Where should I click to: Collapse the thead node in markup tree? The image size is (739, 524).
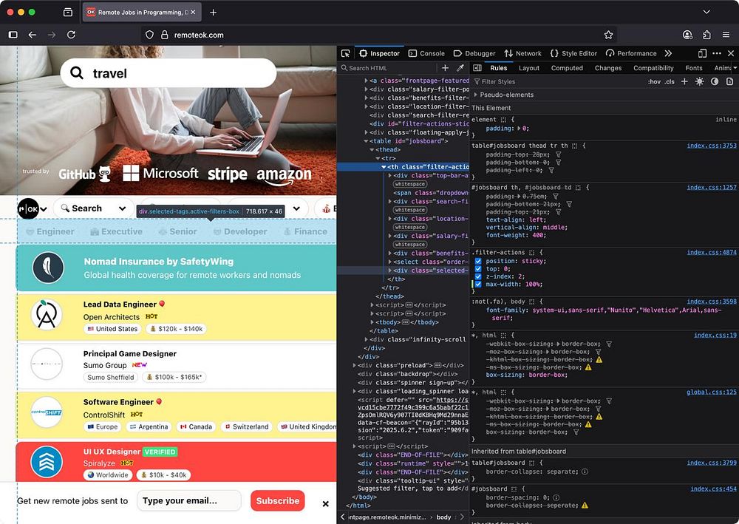coord(372,150)
